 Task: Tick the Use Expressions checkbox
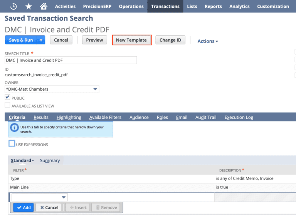pos(12,143)
